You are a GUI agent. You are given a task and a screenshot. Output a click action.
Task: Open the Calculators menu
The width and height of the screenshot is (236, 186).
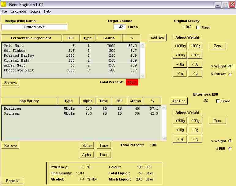coord(18,11)
